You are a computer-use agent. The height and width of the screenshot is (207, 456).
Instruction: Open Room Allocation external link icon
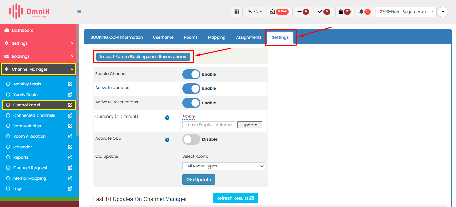coord(70,136)
